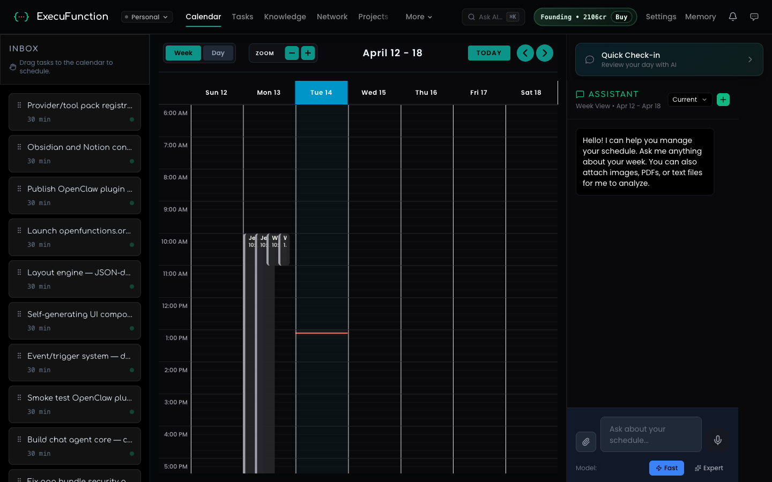Open the feedback chat icon top right

pyautogui.click(x=754, y=17)
